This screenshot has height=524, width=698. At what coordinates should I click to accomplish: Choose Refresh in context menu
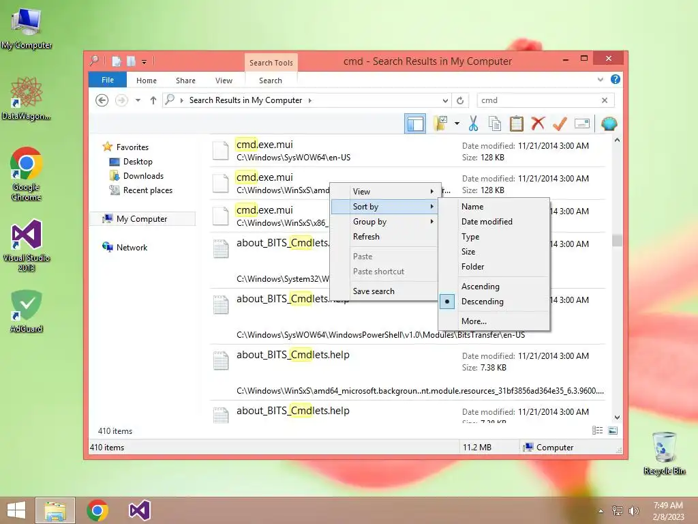pyautogui.click(x=384, y=237)
